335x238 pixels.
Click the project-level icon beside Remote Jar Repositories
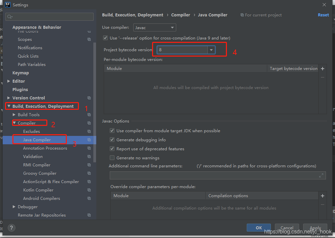pos(89,215)
